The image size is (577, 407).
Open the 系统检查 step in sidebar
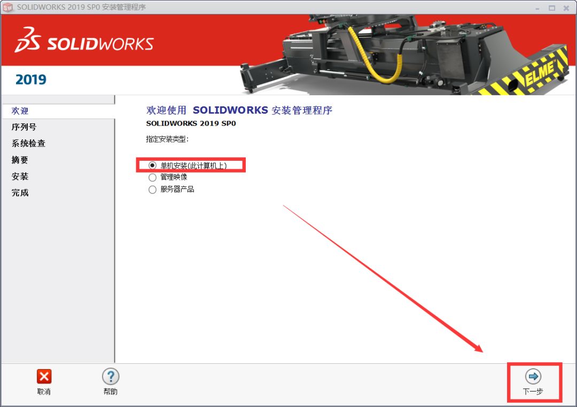click(28, 144)
